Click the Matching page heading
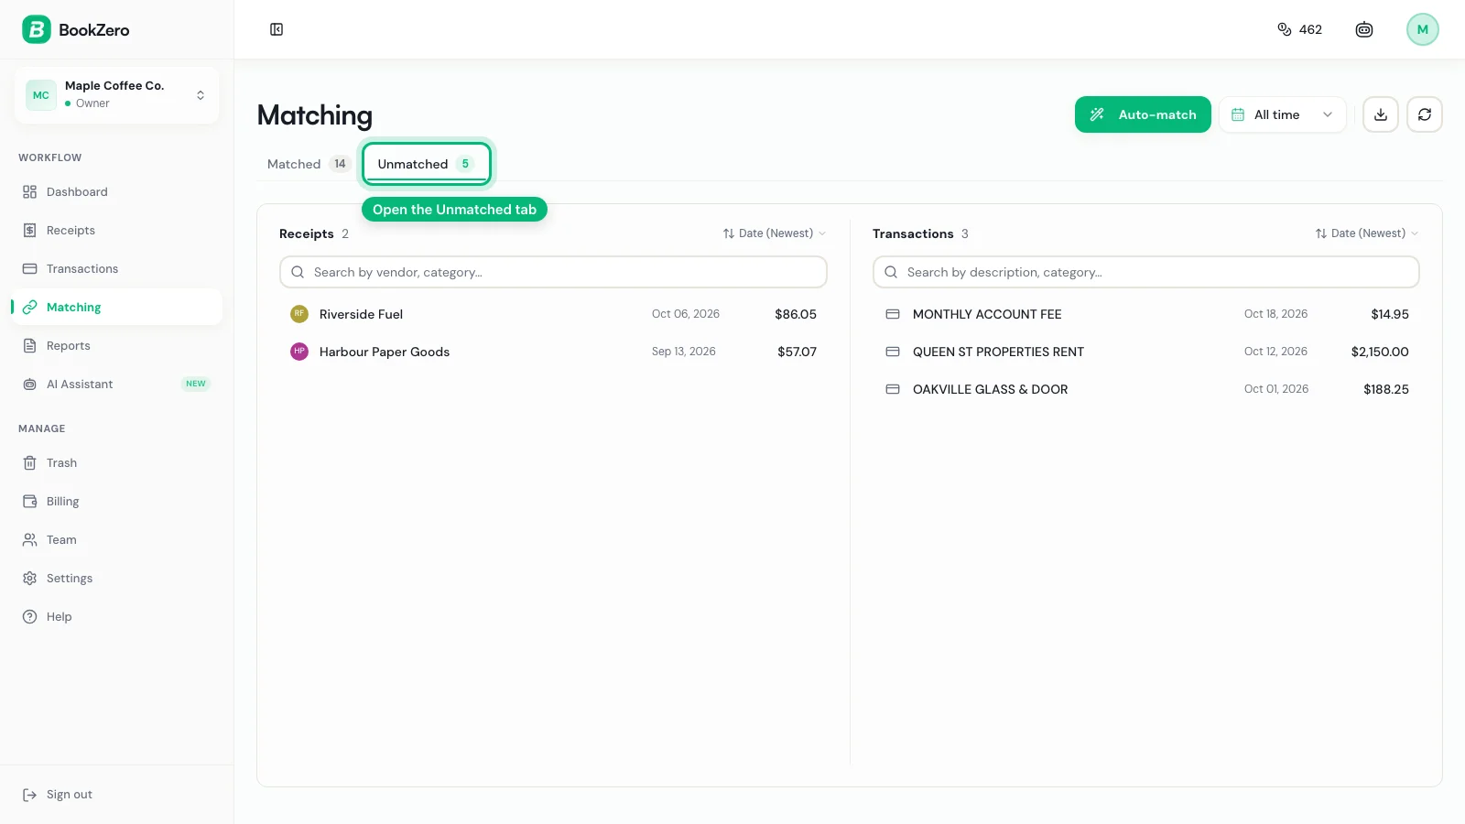Screen dimensions: 1465x824 tap(315, 115)
